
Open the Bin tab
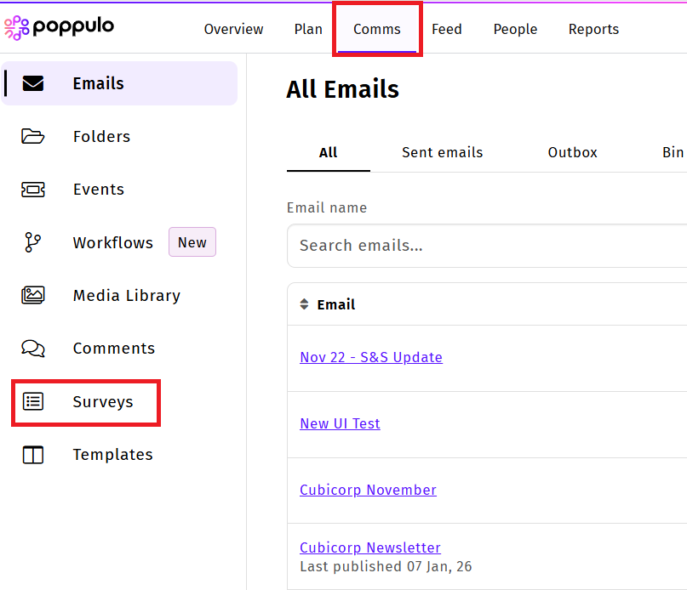click(673, 152)
